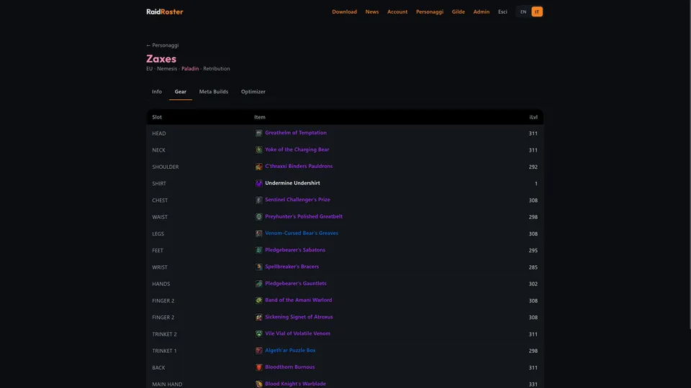Open the Admin page
This screenshot has width=691, height=388.
coord(482,12)
